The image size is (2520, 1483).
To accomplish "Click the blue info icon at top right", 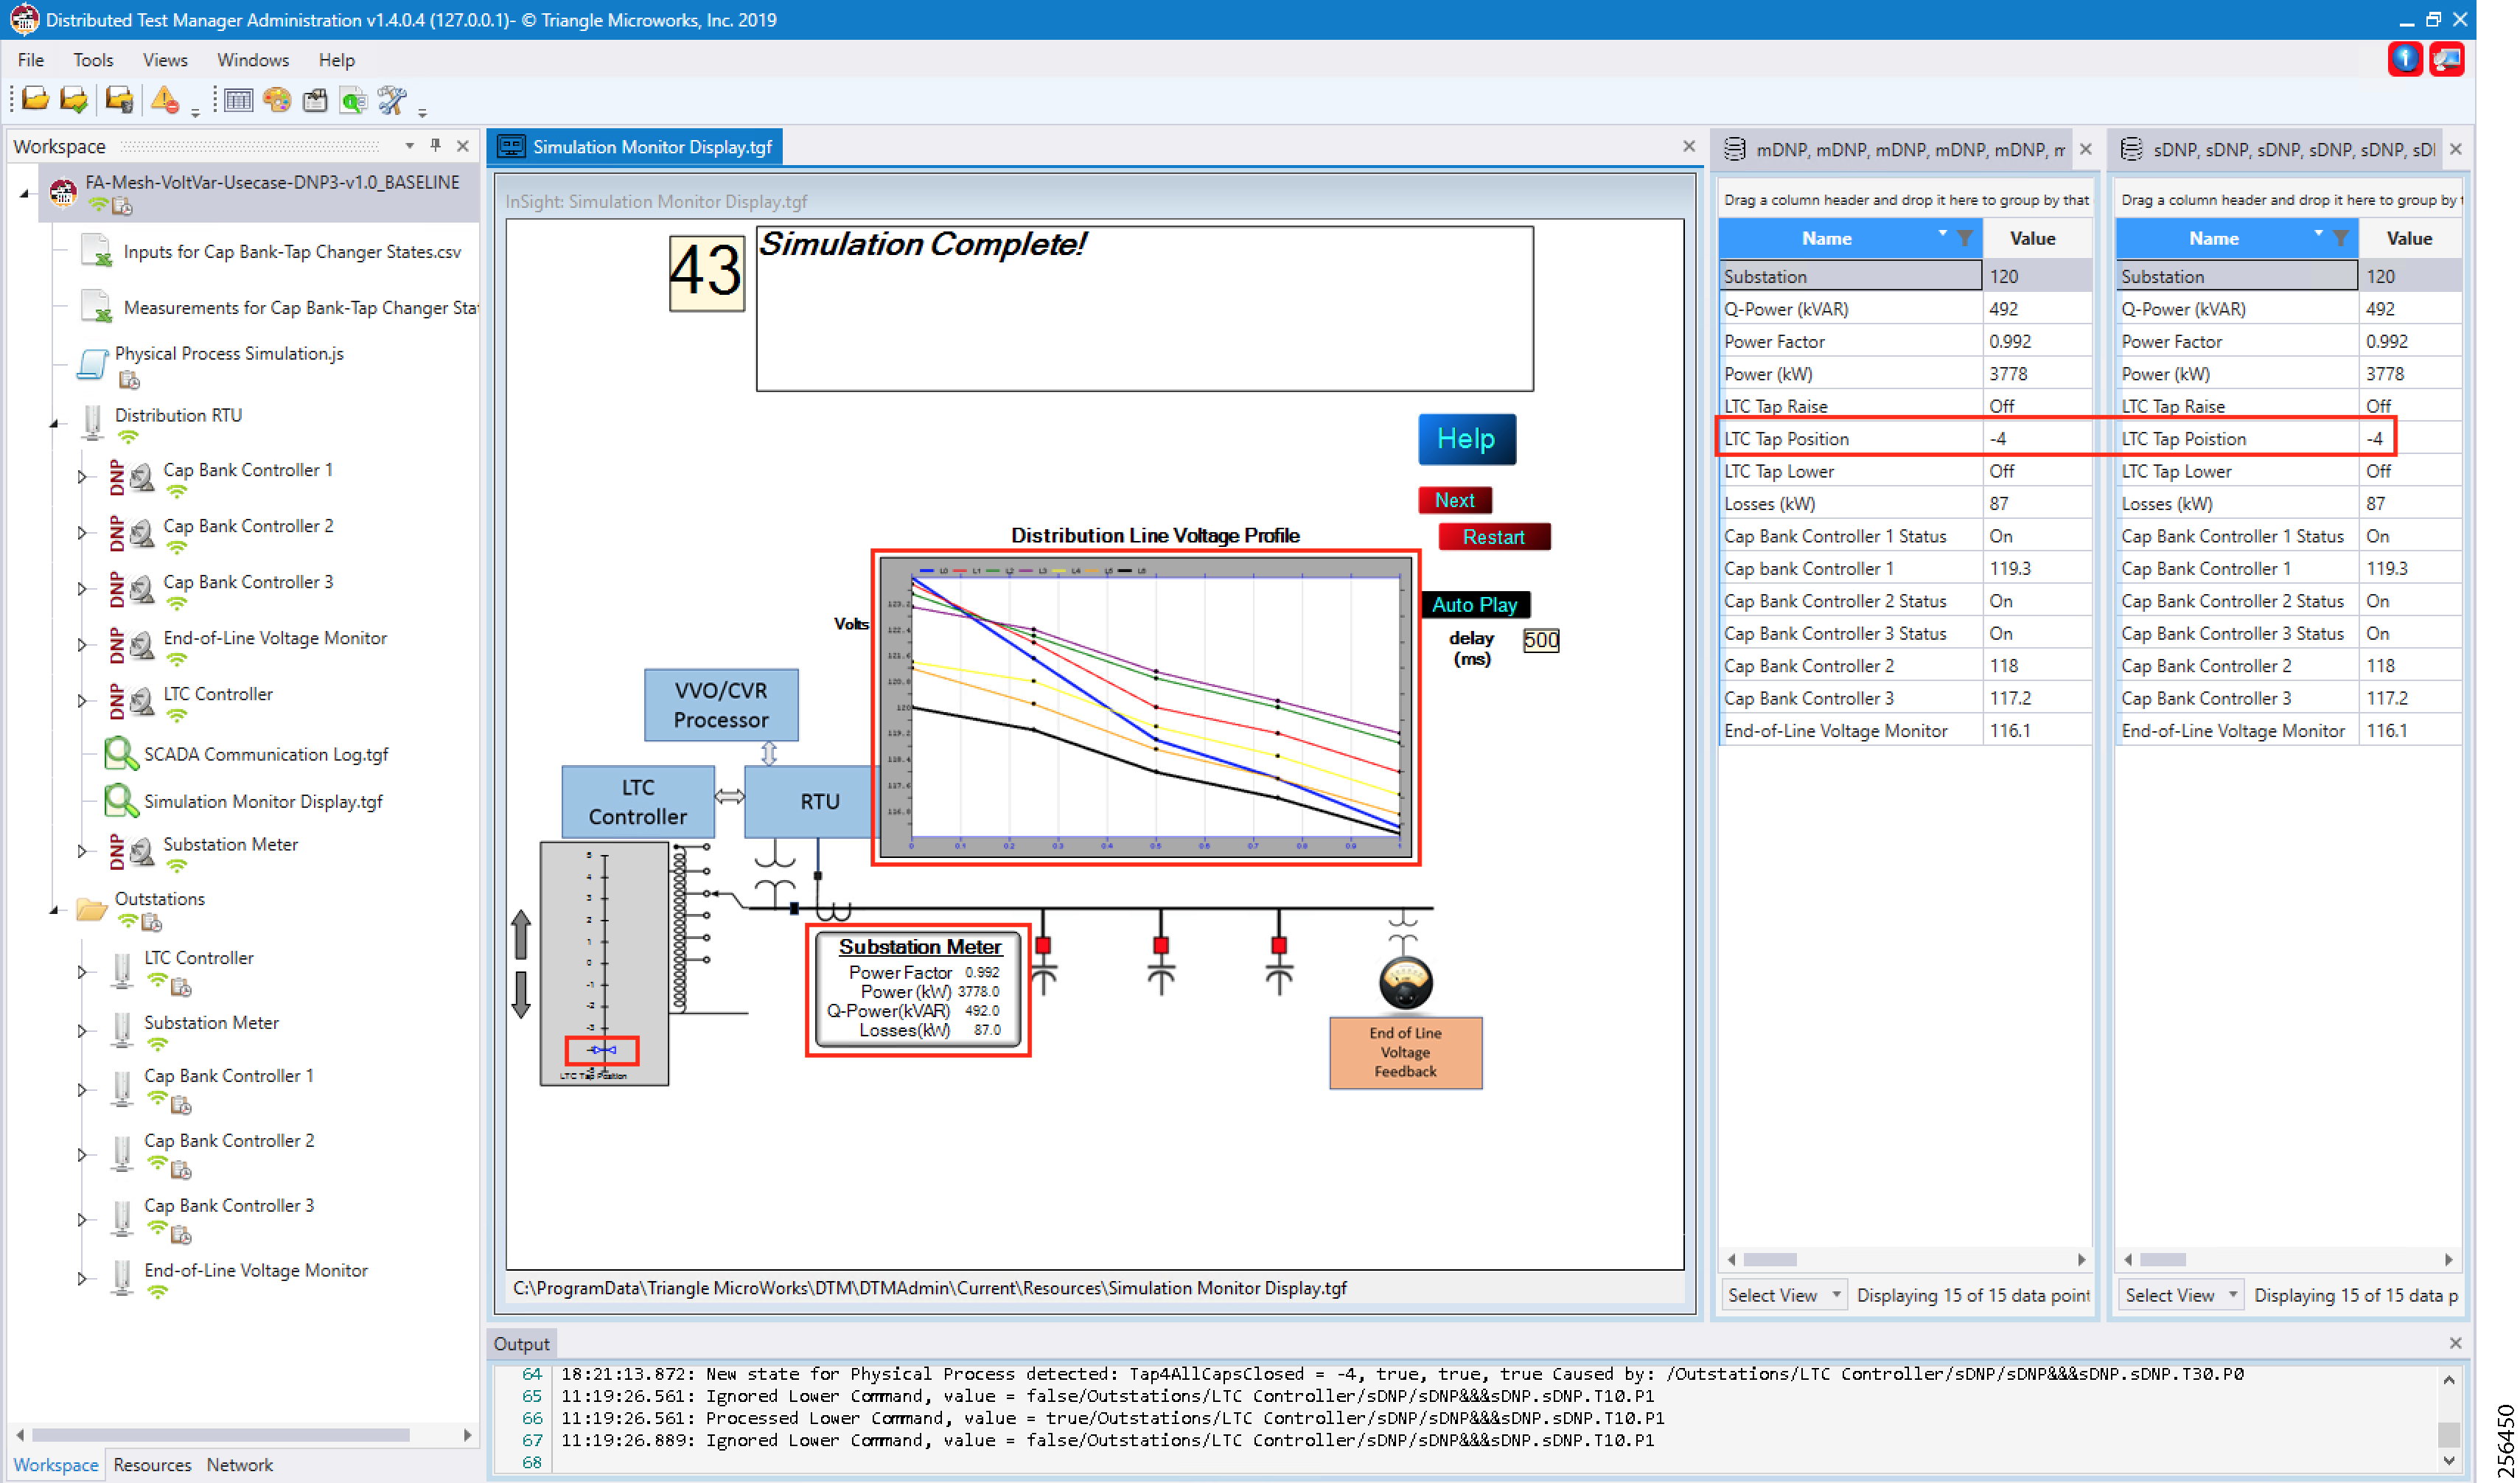I will (2405, 59).
